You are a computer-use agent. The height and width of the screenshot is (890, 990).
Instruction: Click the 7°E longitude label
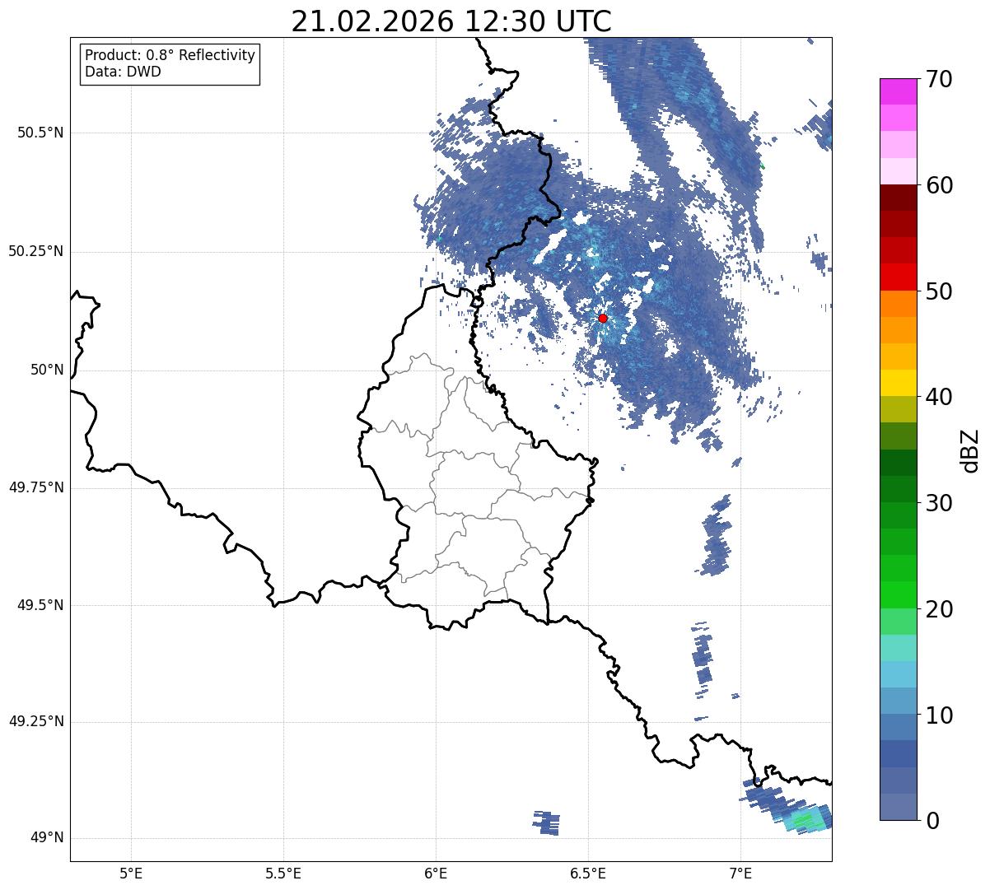point(740,874)
